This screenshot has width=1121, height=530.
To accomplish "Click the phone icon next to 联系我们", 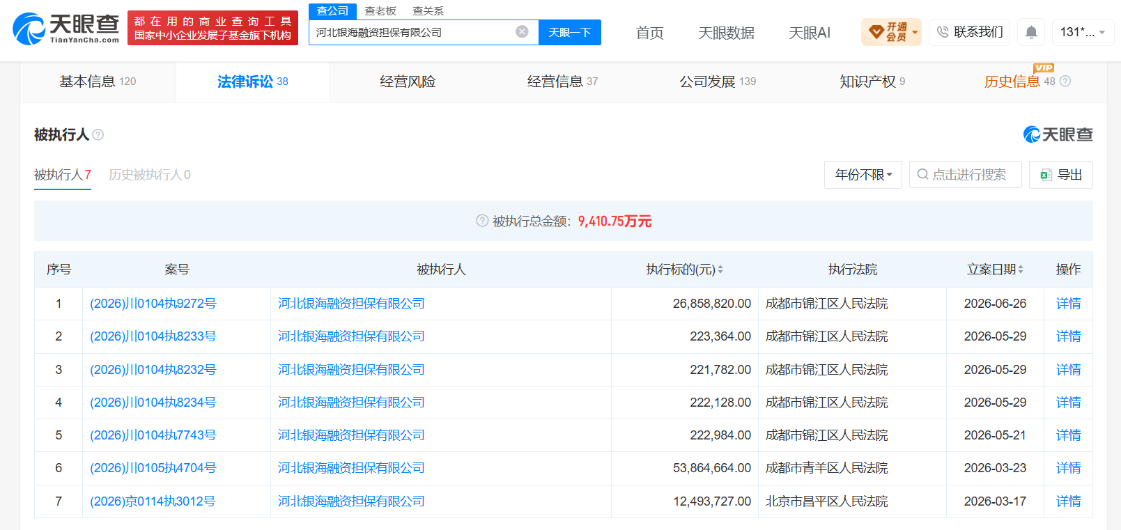I will pos(943,32).
